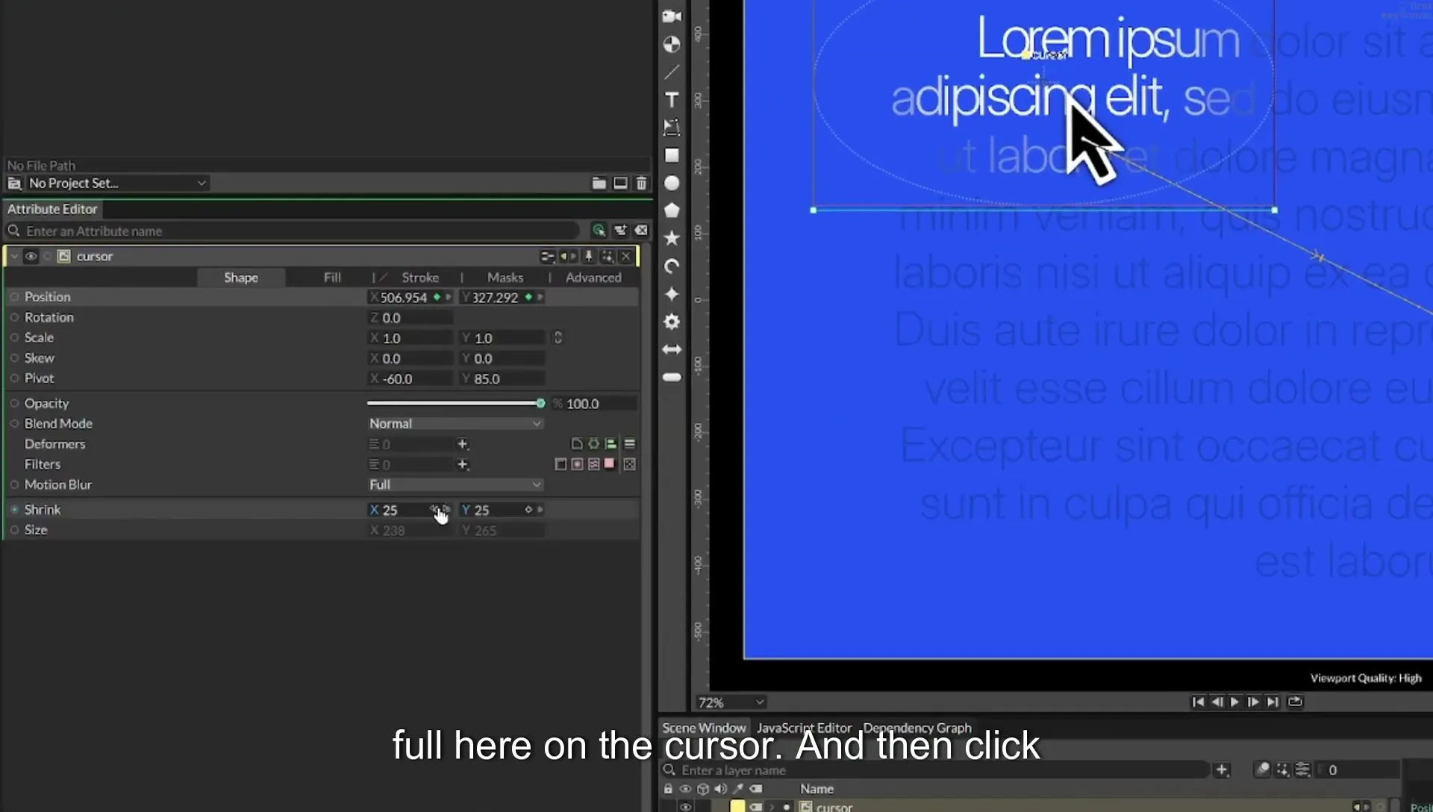1433x812 pixels.
Task: Select the four-point Super Ellipse tool
Action: [x=672, y=294]
